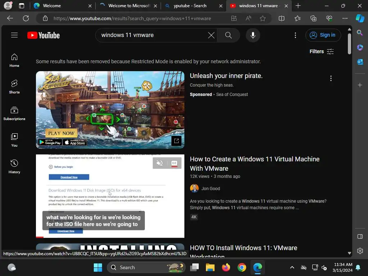
Task: Open the Home section in the sidebar
Action: pyautogui.click(x=14, y=60)
